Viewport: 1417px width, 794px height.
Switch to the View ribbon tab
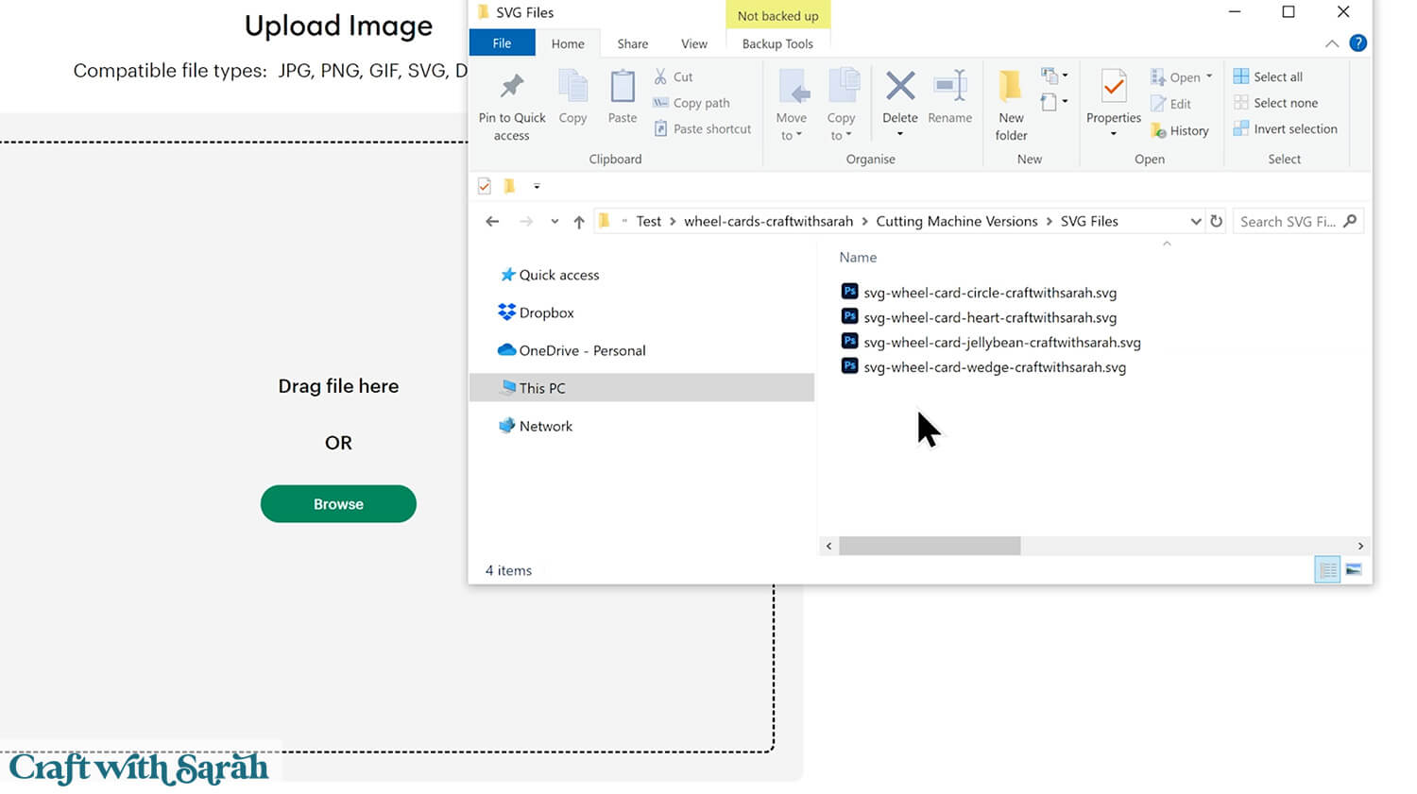pos(693,43)
